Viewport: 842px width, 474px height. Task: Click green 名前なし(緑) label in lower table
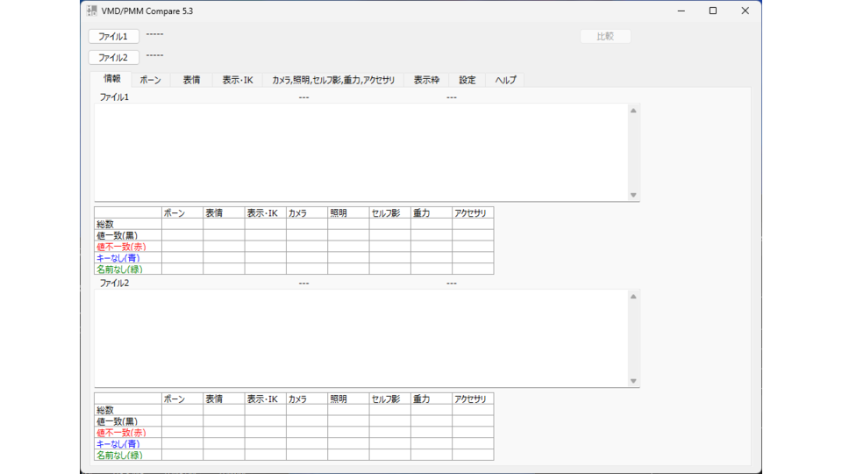119,456
